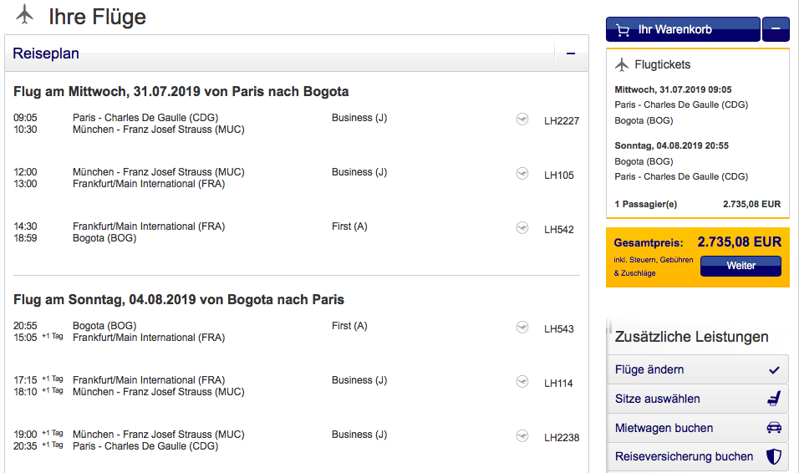Screen dimensions: 799x473
Task: Click the Lufthansa logo for flight LH114
Action: click(522, 382)
